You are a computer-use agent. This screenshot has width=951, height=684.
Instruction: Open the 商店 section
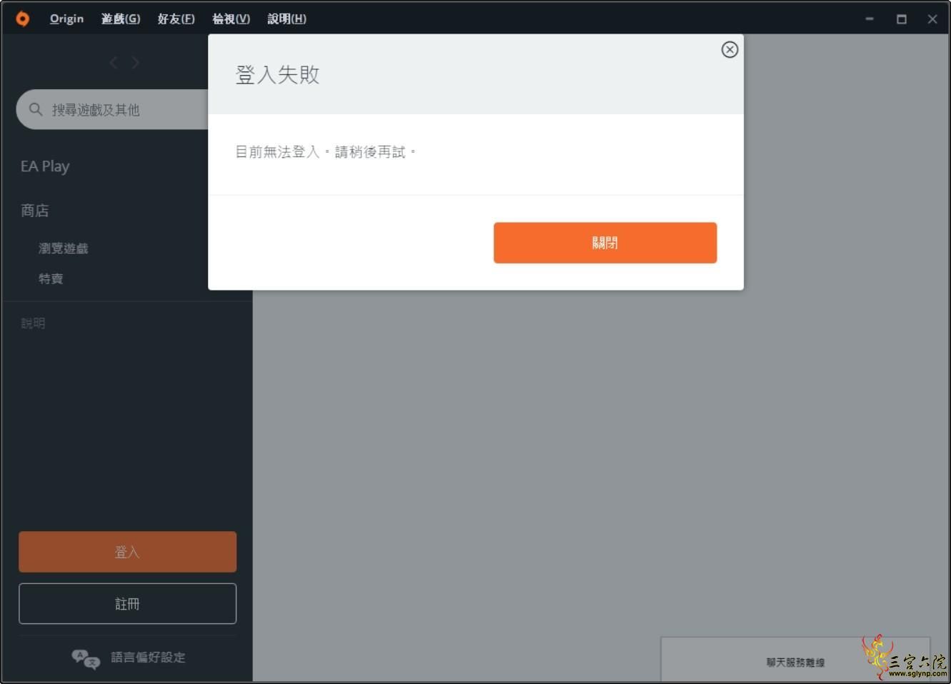tap(35, 211)
